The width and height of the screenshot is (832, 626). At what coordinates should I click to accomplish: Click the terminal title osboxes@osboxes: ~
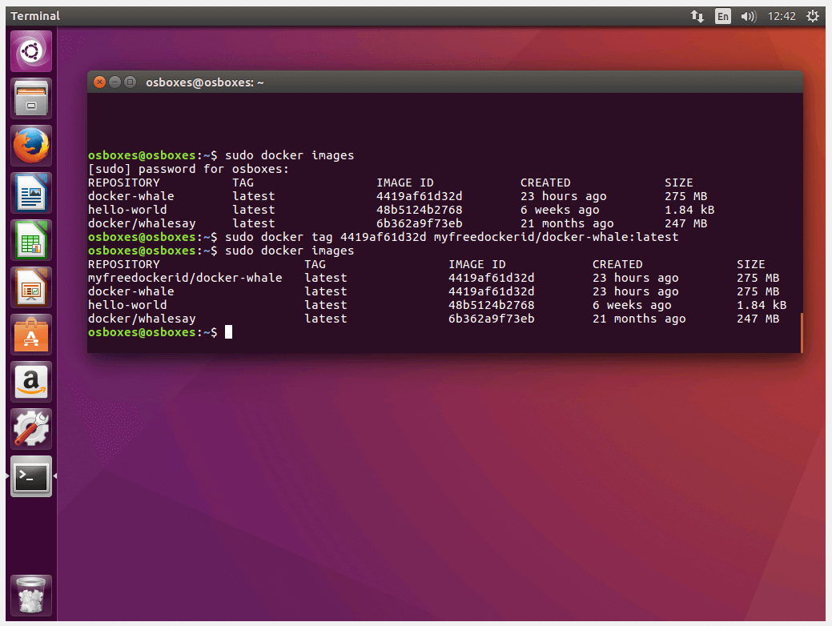click(x=205, y=82)
